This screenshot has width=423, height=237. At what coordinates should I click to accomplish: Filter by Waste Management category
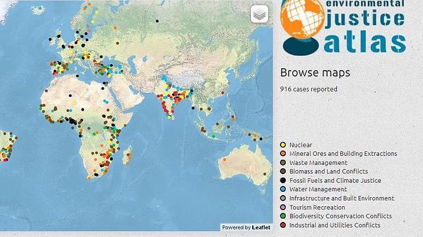pyautogui.click(x=319, y=162)
